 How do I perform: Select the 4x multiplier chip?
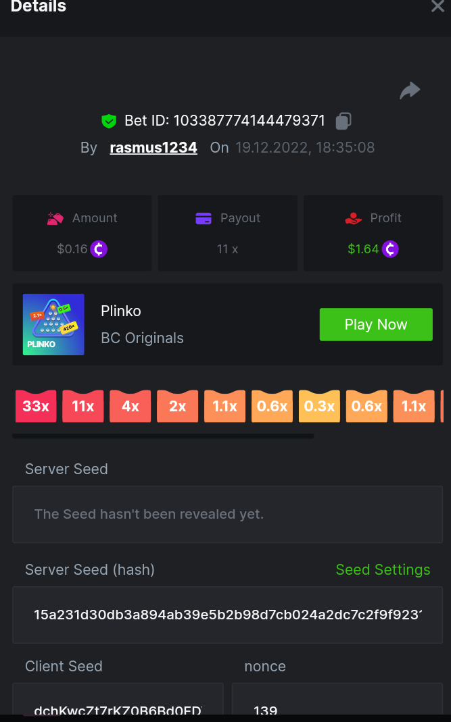pos(130,406)
